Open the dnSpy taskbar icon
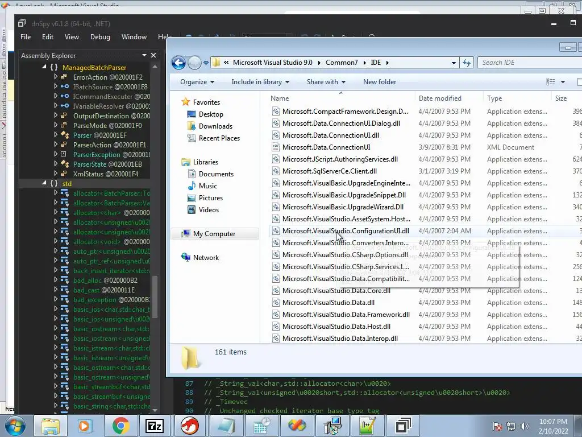The height and width of the screenshot is (437, 582). [x=403, y=426]
